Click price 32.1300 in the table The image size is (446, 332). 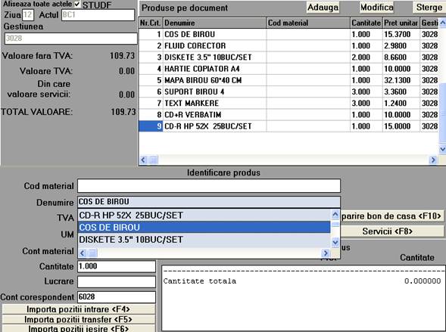(397, 80)
